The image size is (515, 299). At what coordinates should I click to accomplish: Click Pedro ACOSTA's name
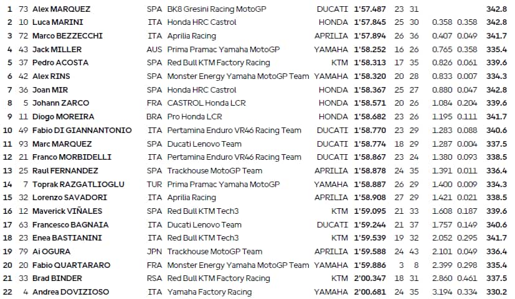click(60, 62)
